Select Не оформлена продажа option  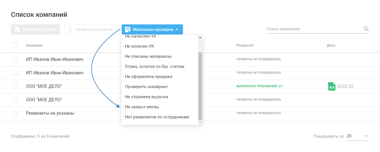(160, 77)
